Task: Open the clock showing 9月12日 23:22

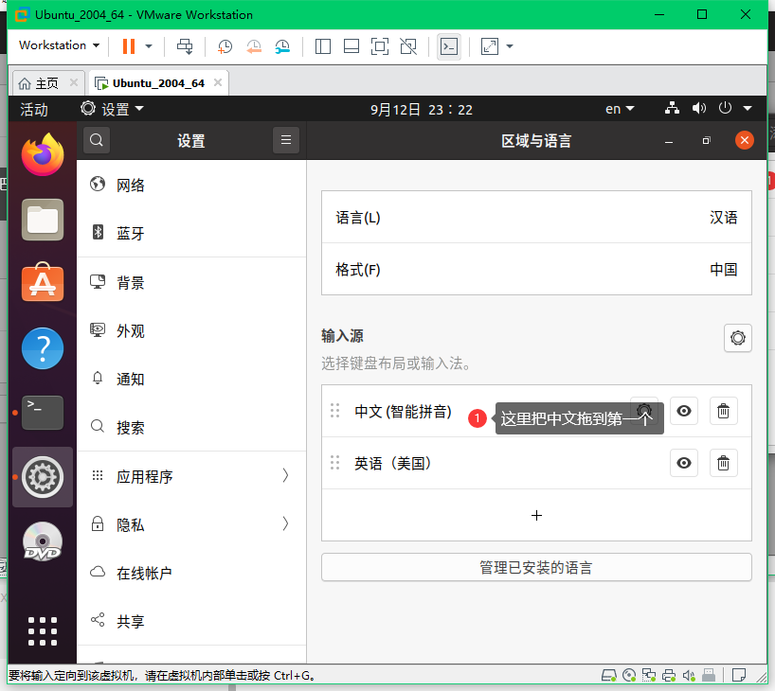Action: [422, 109]
